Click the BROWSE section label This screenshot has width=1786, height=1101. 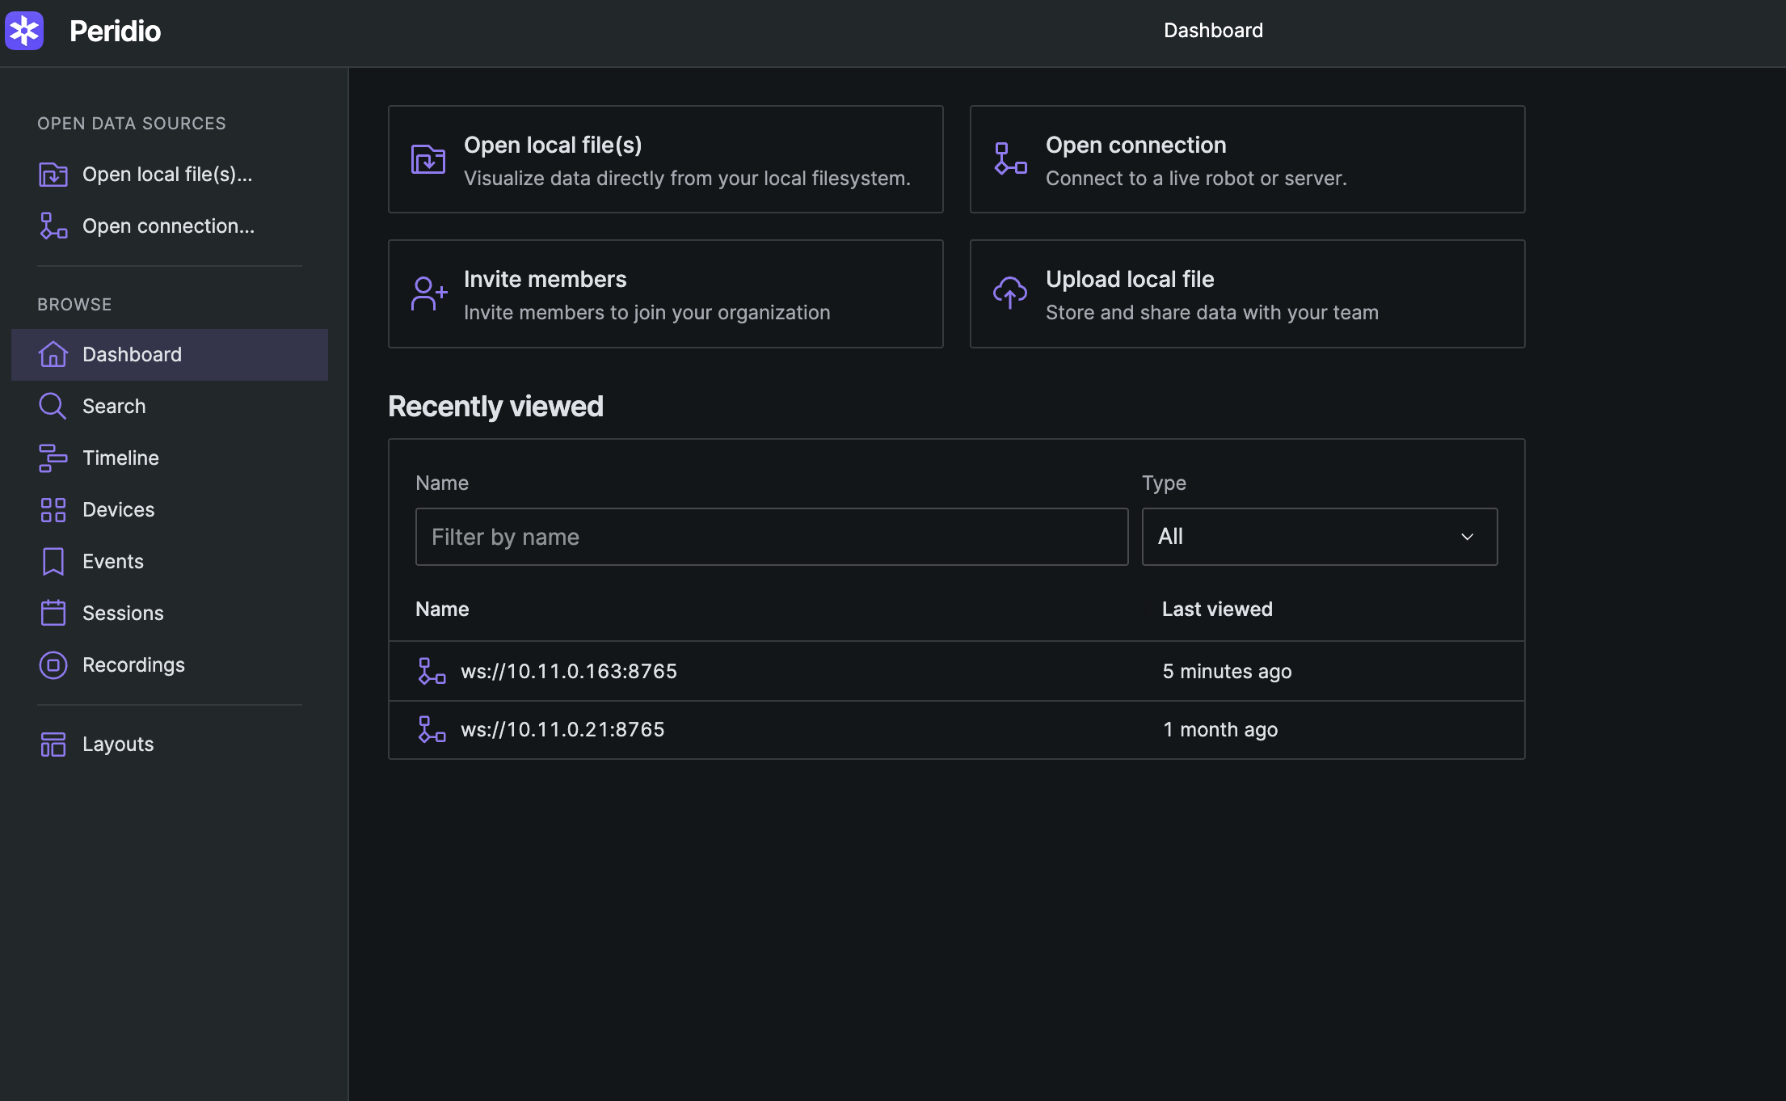(x=74, y=304)
